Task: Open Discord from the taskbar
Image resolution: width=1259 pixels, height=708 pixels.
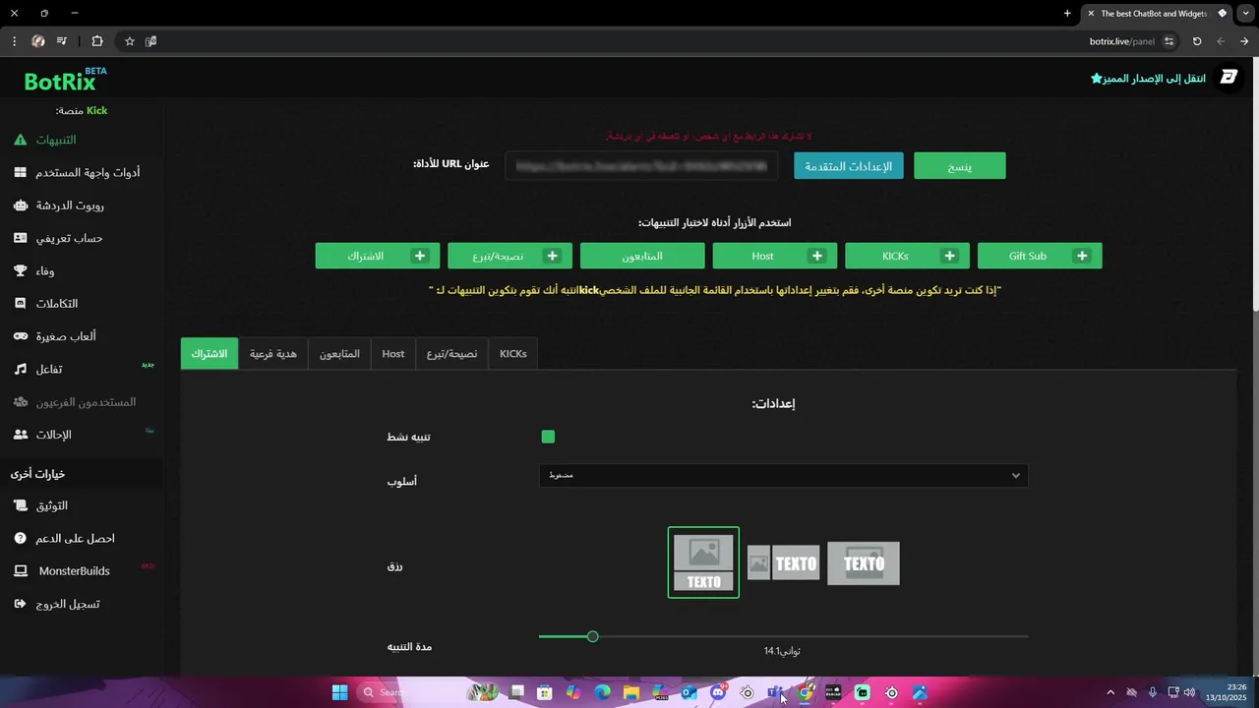Action: click(718, 692)
